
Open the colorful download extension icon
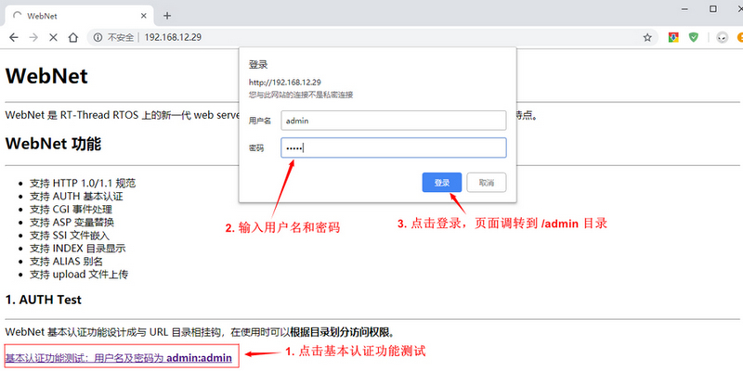tap(673, 37)
